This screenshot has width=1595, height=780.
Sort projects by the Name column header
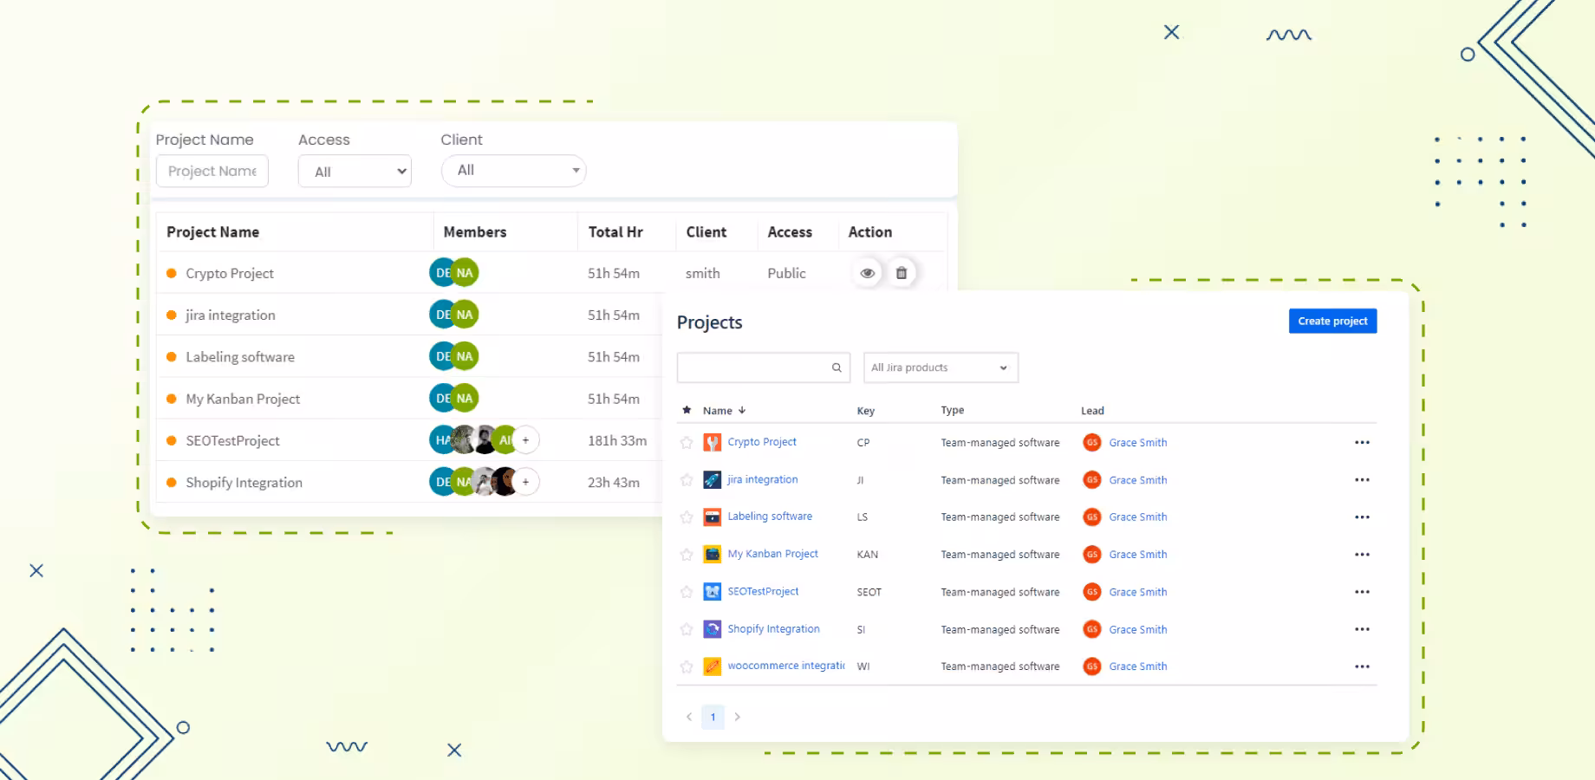pyautogui.click(x=718, y=411)
